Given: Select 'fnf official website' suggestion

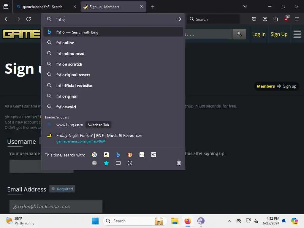Looking at the screenshot, I should (x=113, y=85).
